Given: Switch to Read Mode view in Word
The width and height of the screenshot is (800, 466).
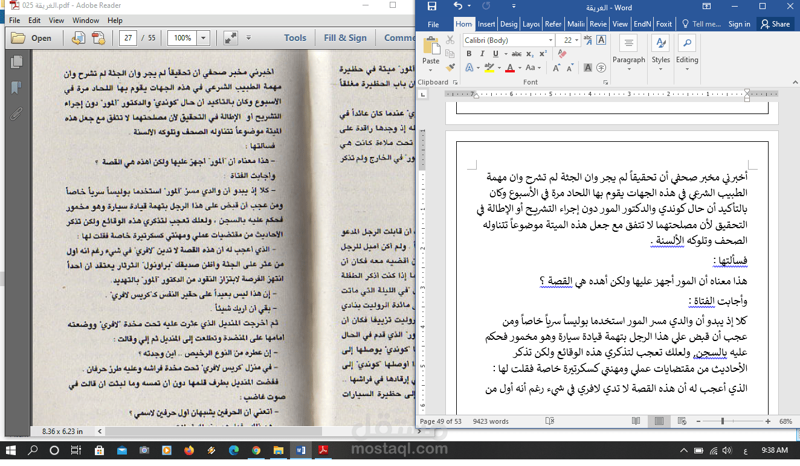Looking at the screenshot, I should (x=636, y=421).
